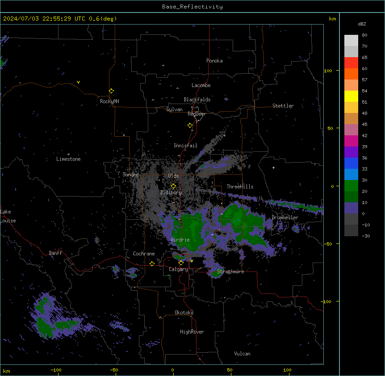
Task: Select the royal blue swatch between 36 and 33
Action: (x=351, y=163)
